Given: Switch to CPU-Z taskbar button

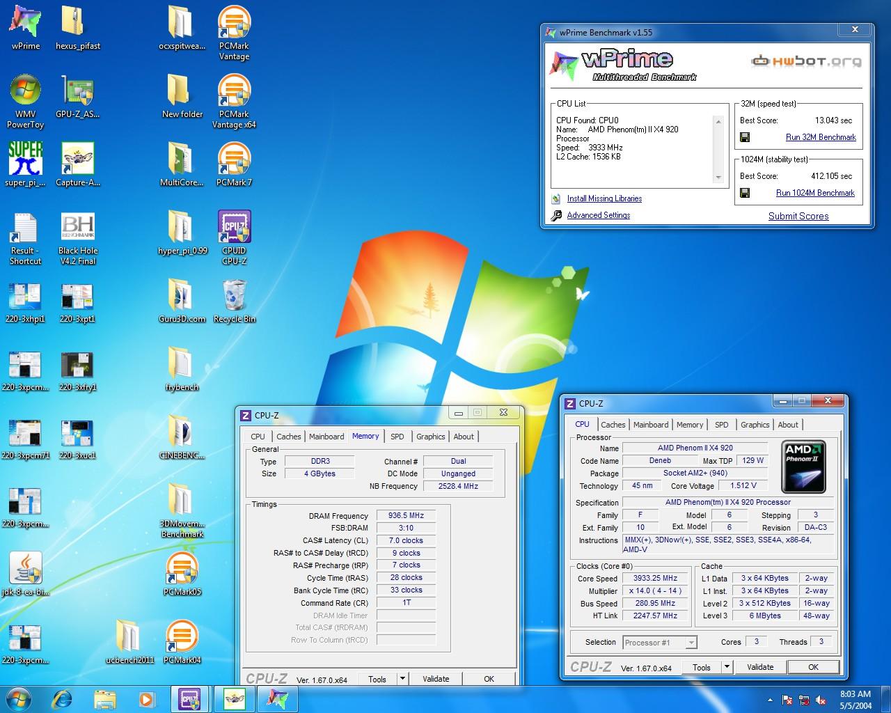Looking at the screenshot, I should pos(189,699).
